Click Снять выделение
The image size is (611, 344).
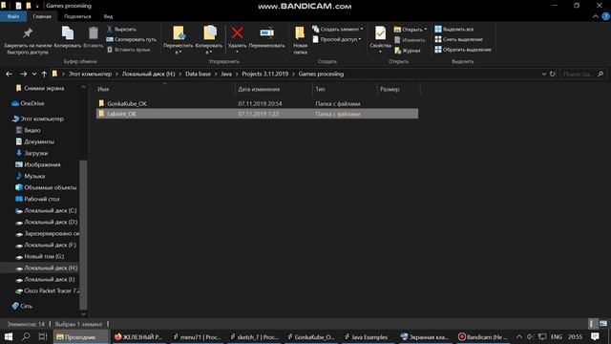pos(458,39)
